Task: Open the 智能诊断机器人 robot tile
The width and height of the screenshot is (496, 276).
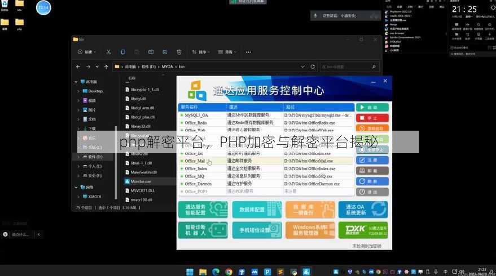Action: point(203,230)
